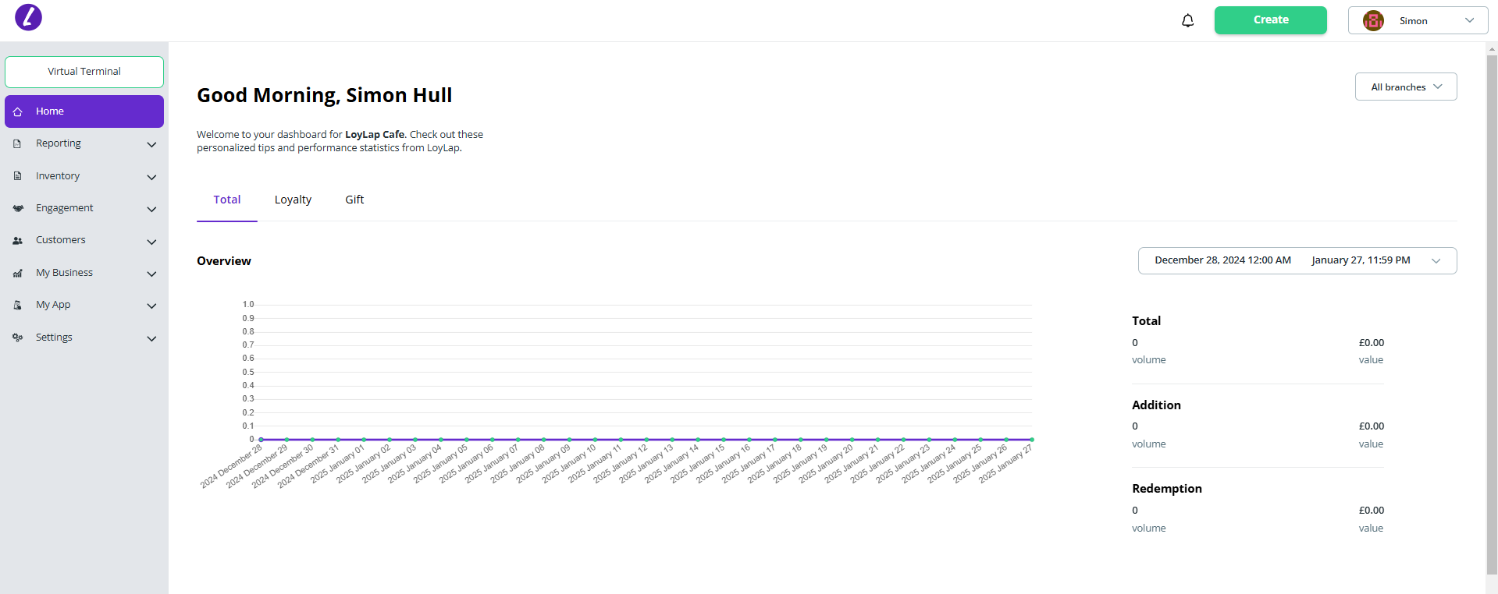This screenshot has height=594, width=1498.
Task: Switch to the Gift tab
Action: tap(354, 200)
